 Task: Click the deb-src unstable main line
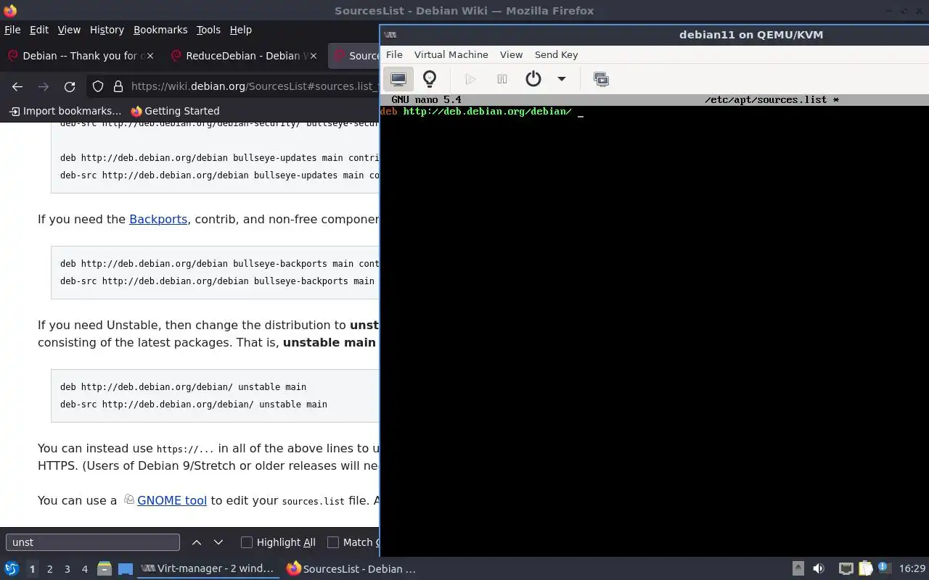[x=194, y=405]
